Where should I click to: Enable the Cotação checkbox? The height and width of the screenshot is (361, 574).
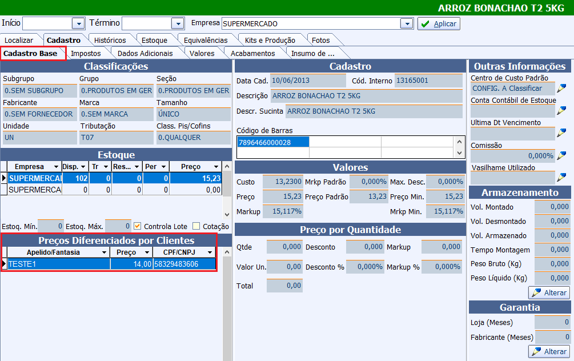[196, 226]
